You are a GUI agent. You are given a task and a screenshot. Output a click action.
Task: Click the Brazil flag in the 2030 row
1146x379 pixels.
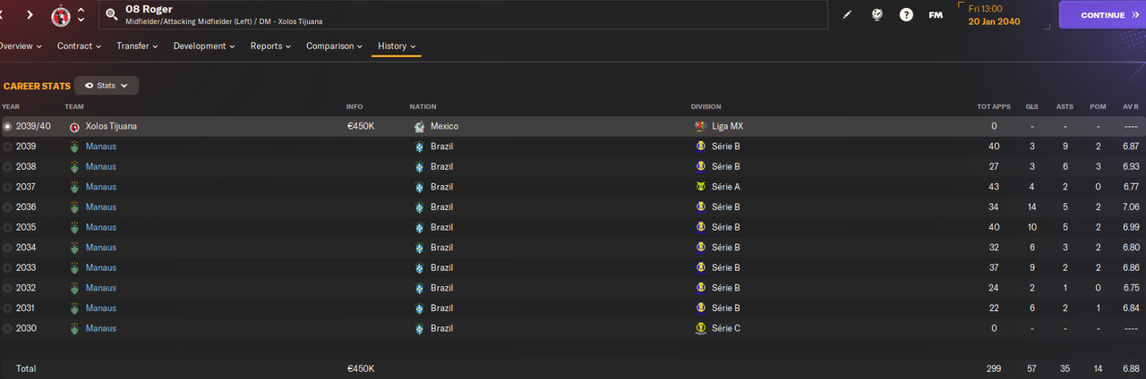pos(419,328)
